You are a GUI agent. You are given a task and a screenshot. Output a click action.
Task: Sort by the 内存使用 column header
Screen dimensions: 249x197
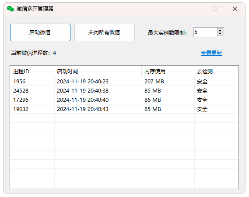168,72
